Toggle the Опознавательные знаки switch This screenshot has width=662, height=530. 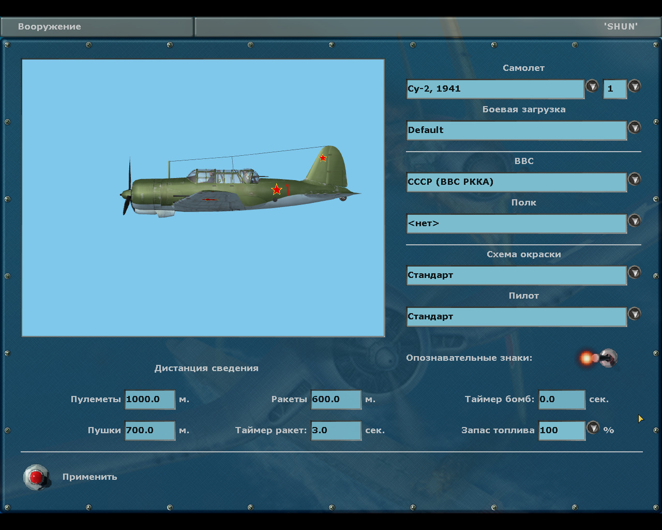pyautogui.click(x=599, y=358)
